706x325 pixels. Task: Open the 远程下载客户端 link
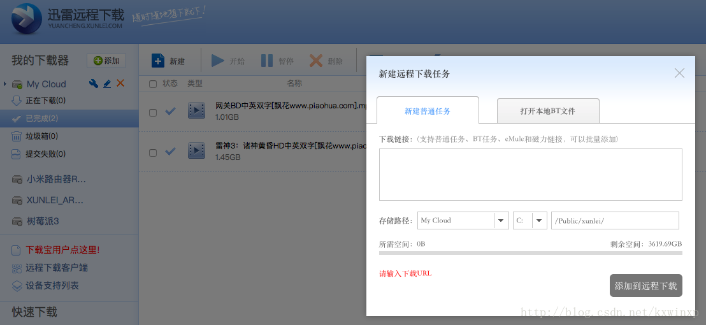coord(57,268)
